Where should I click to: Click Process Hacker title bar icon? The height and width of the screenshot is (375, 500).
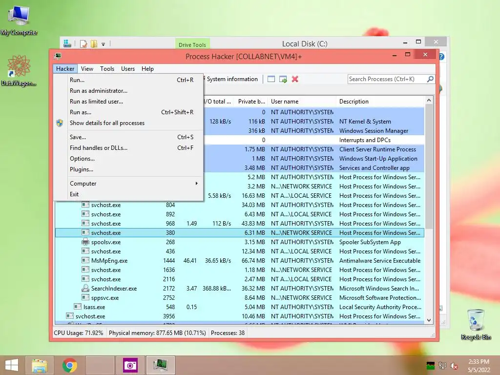click(x=58, y=56)
